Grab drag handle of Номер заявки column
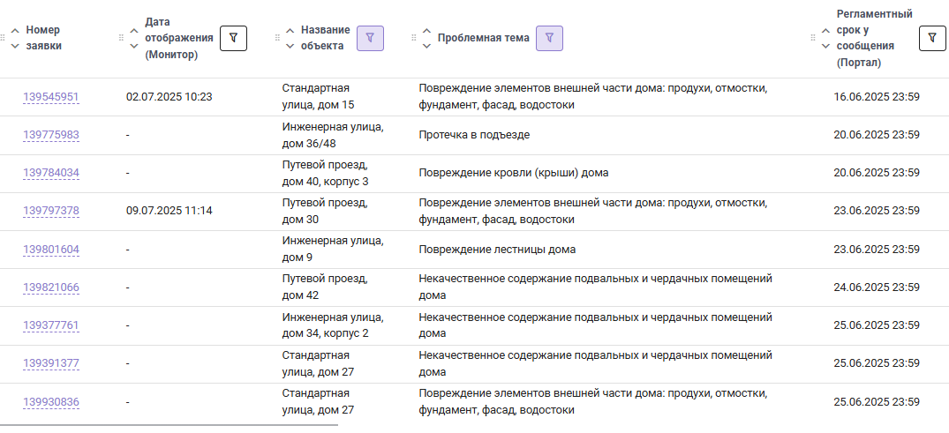The width and height of the screenshot is (949, 433). pos(3,38)
